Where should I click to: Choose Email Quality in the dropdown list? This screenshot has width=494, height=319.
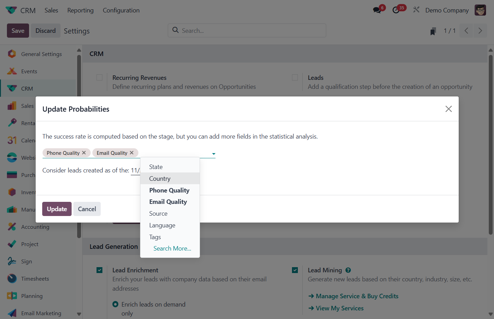170,202
